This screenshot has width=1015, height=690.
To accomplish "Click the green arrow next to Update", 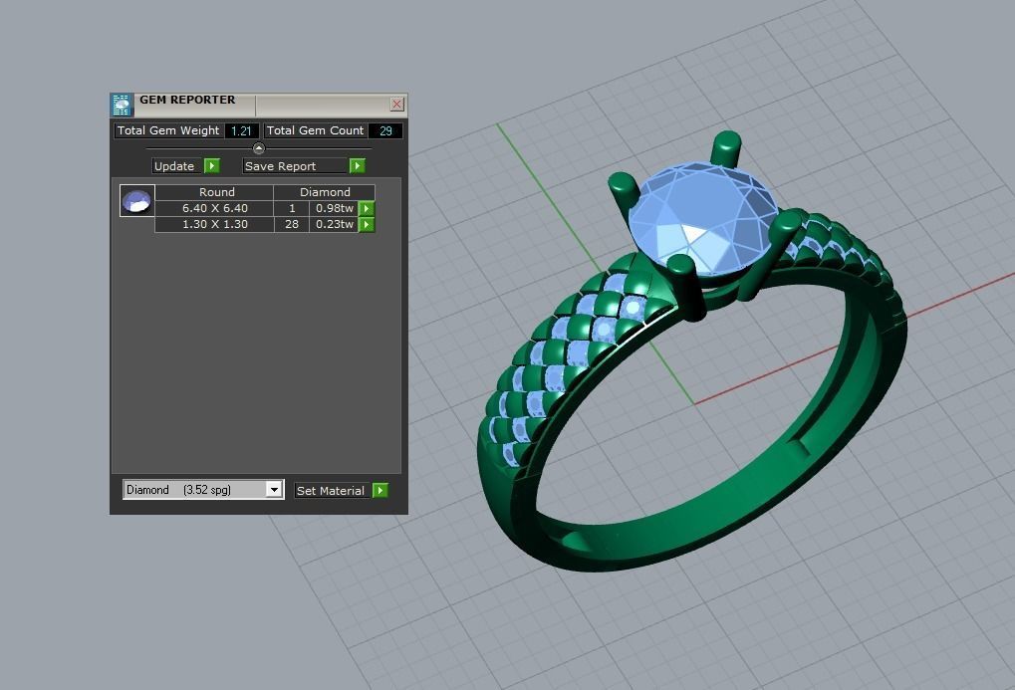I will (212, 166).
